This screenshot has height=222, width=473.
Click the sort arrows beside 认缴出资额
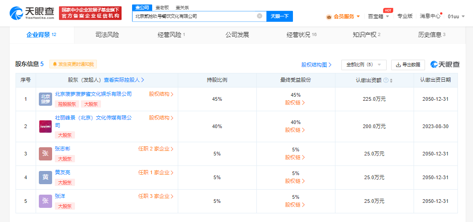391,80
